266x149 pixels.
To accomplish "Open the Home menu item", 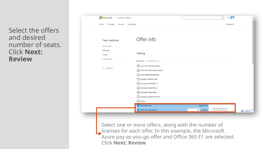I will coord(102,24).
